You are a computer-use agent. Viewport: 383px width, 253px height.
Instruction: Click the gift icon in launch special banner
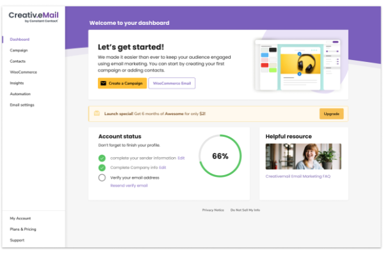(x=97, y=113)
